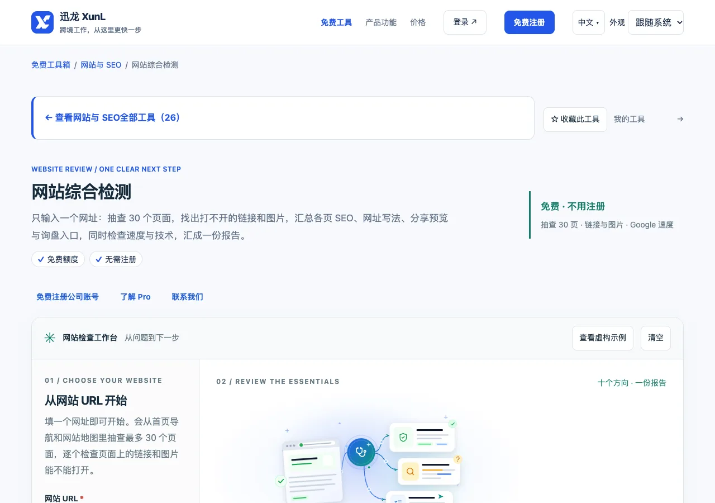Click 查看虚构示例 button
Image resolution: width=715 pixels, height=503 pixels.
point(603,338)
